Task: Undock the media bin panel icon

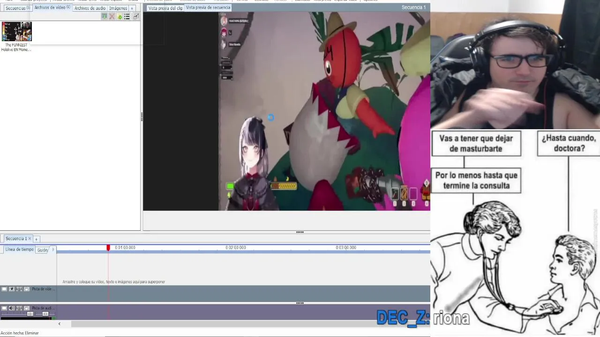Action: coord(136,16)
